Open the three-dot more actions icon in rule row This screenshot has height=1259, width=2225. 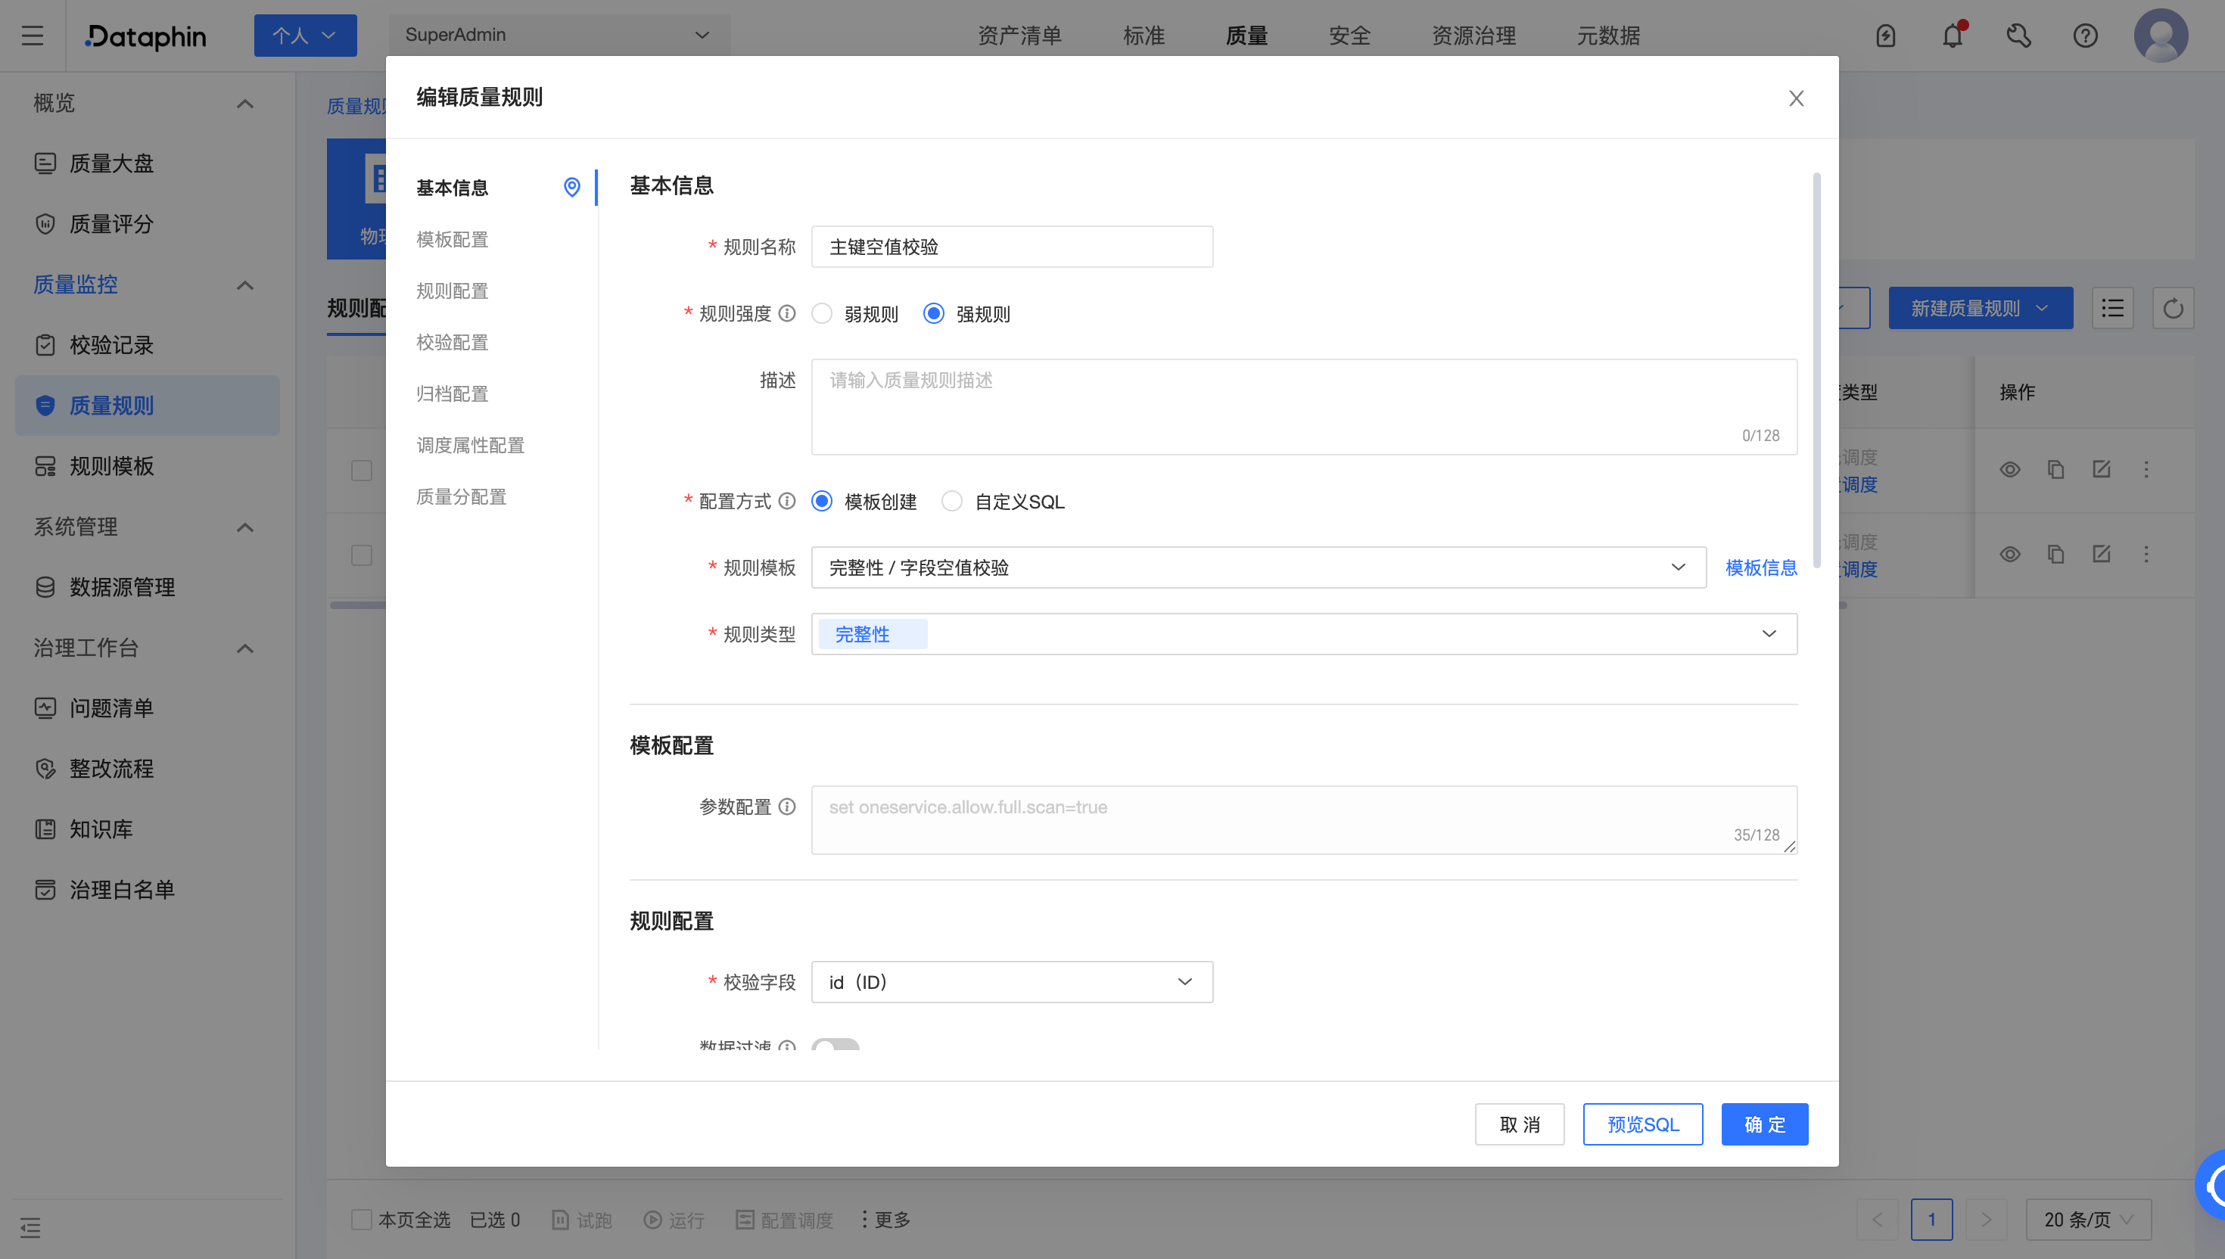tap(2147, 468)
